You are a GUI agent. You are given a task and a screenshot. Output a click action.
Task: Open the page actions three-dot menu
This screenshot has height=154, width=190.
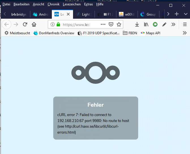tap(103, 24)
